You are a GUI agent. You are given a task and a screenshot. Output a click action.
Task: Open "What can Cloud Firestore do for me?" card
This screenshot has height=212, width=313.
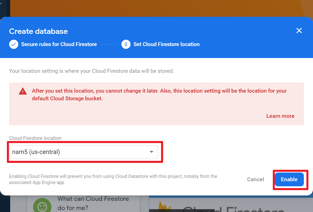click(93, 203)
